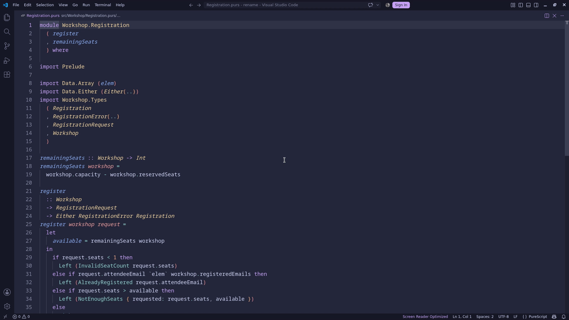Viewport: 569px width, 320px height.
Task: Click 'NotEnoughSeats' on line 34
Action: click(x=100, y=299)
